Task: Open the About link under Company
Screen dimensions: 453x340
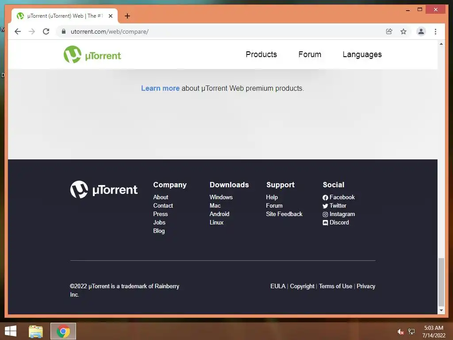Action: [x=161, y=197]
